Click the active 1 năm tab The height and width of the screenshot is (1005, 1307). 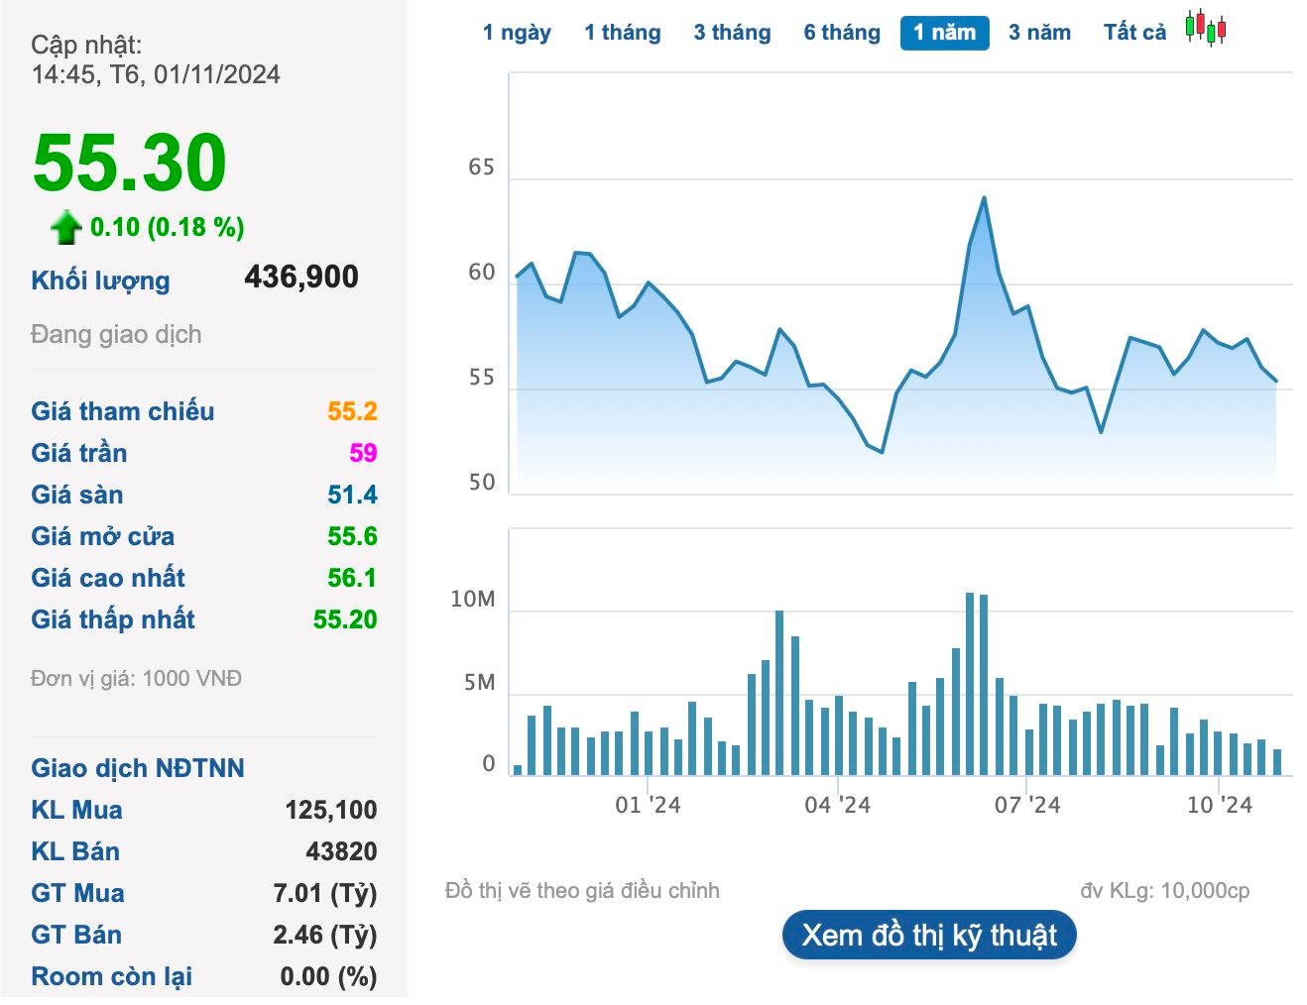click(944, 33)
